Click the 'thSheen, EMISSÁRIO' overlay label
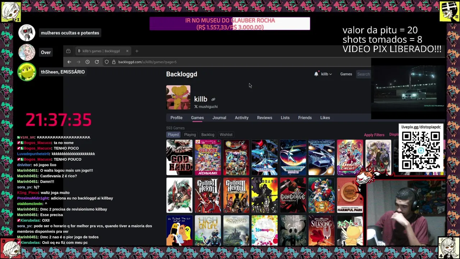The height and width of the screenshot is (259, 460). (x=63, y=72)
